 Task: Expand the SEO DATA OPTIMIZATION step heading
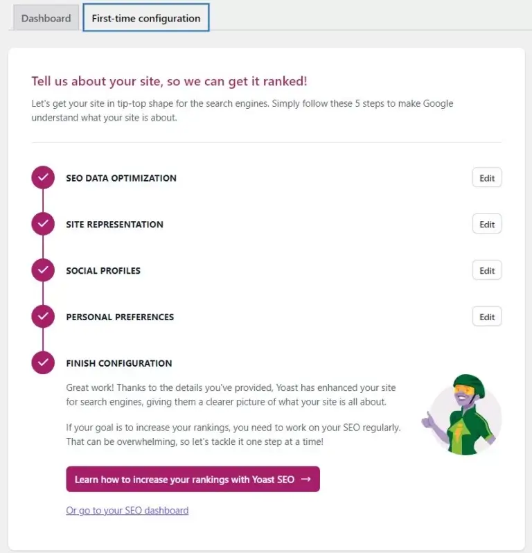(x=121, y=178)
